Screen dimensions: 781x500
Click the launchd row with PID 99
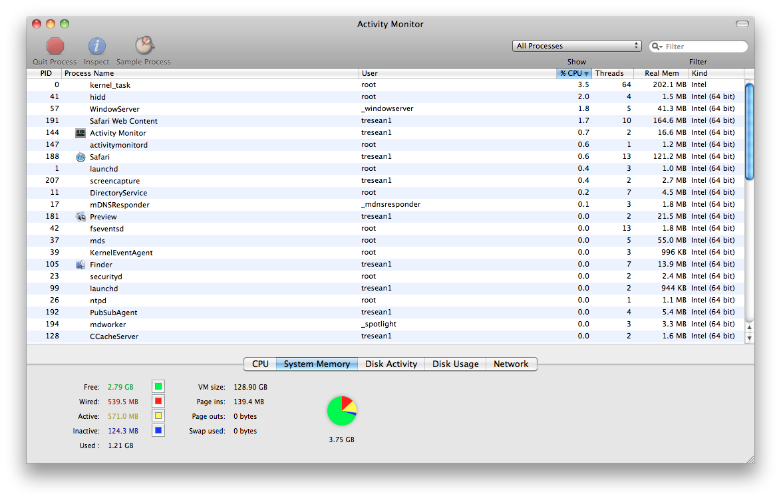click(x=386, y=289)
